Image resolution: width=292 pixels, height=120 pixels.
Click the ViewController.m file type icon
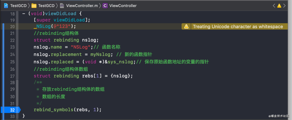[x=62, y=5]
